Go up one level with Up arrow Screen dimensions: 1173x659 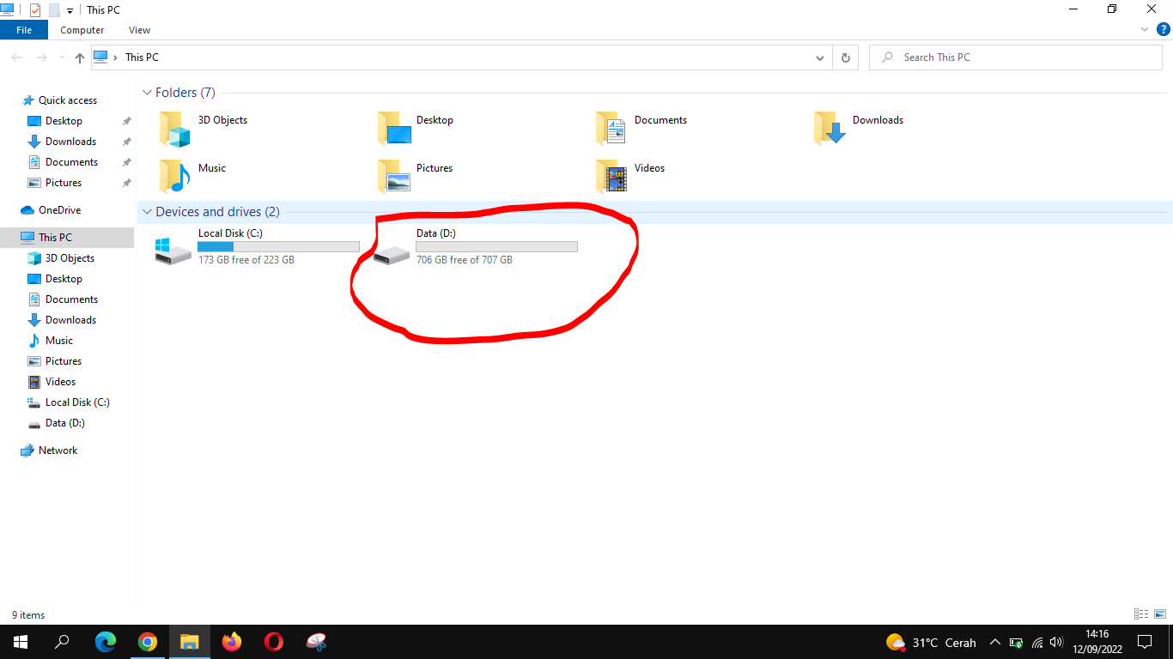(x=80, y=57)
